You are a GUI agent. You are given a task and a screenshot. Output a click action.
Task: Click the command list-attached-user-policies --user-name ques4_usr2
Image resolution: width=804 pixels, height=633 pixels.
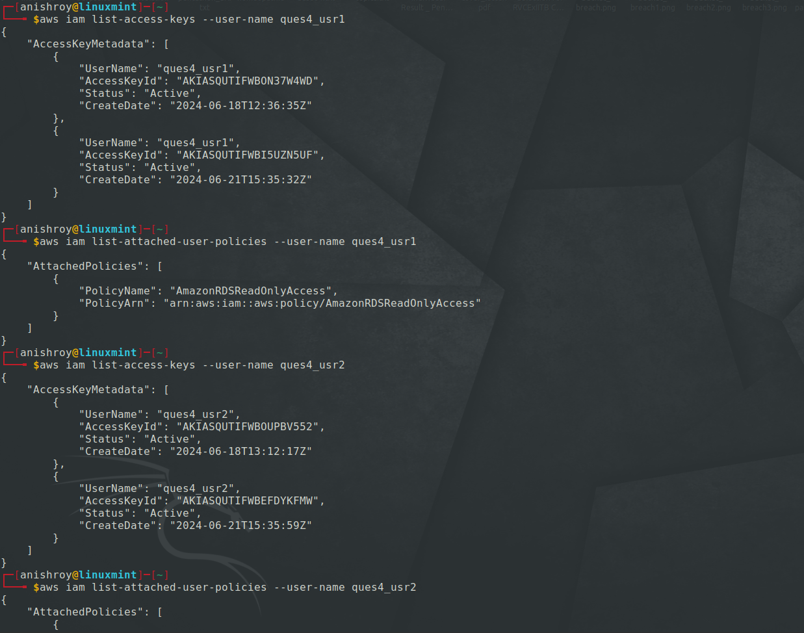tap(254, 588)
